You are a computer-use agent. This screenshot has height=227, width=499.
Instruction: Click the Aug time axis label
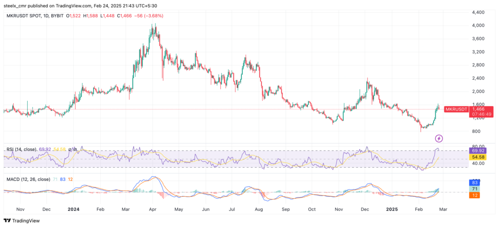point(259,209)
